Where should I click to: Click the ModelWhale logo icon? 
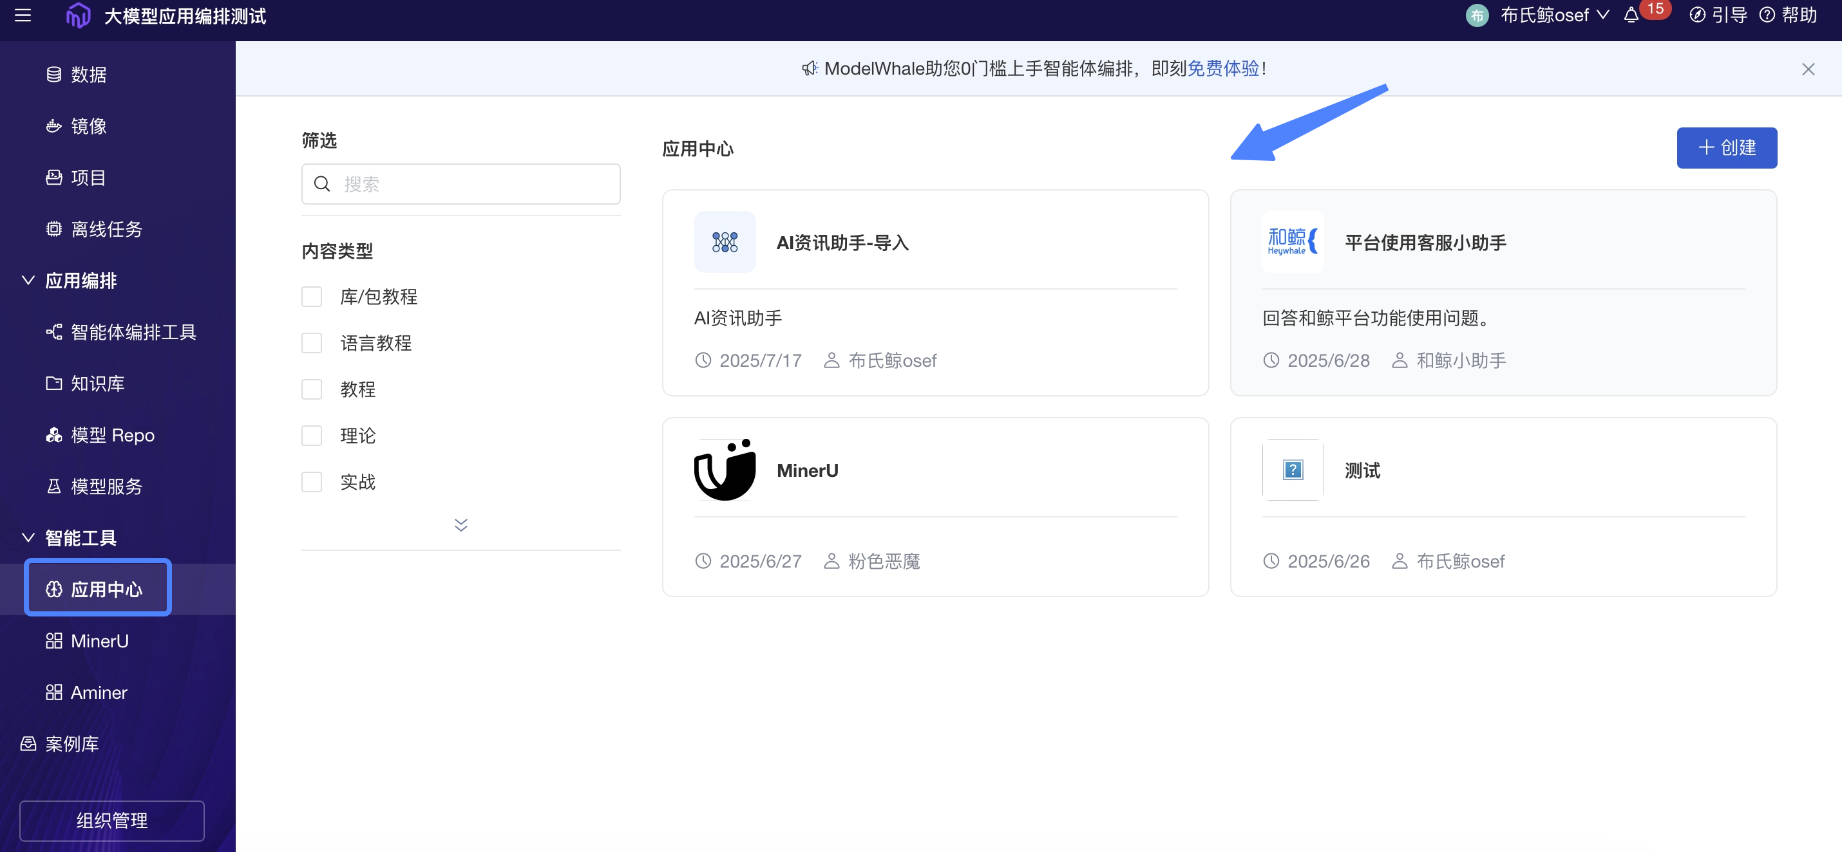point(78,15)
